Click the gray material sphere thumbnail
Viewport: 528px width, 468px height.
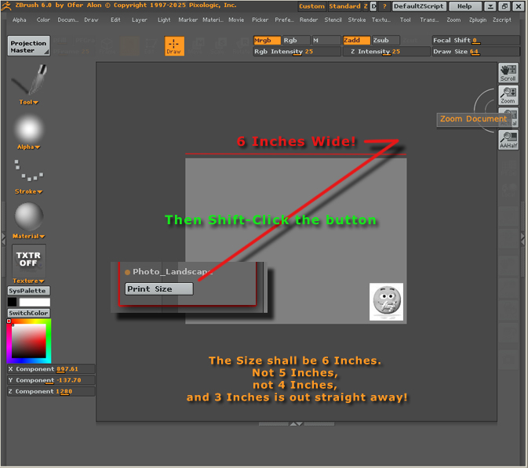(x=29, y=216)
